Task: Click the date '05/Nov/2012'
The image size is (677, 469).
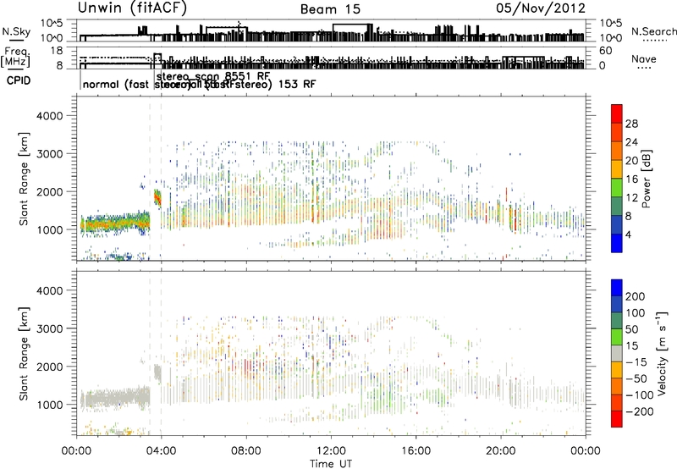Action: (x=541, y=8)
